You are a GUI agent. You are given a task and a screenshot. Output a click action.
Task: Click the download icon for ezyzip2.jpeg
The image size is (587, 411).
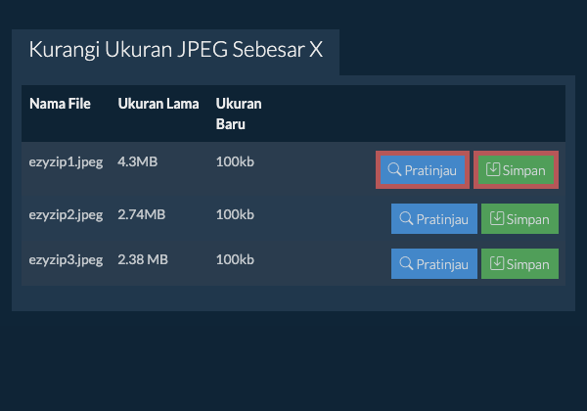[498, 219]
